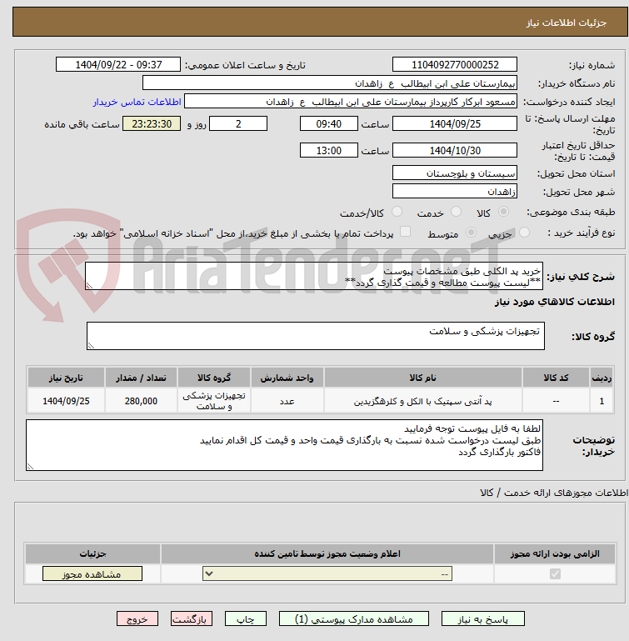
Task: Click the پاسخ به نیاز button
Action: (x=482, y=619)
